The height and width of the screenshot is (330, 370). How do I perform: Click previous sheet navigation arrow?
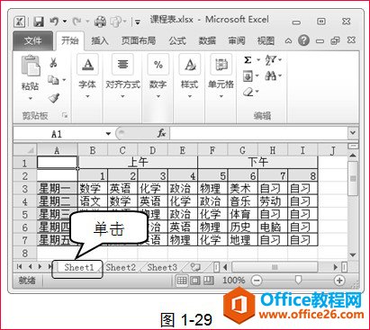point(30,266)
